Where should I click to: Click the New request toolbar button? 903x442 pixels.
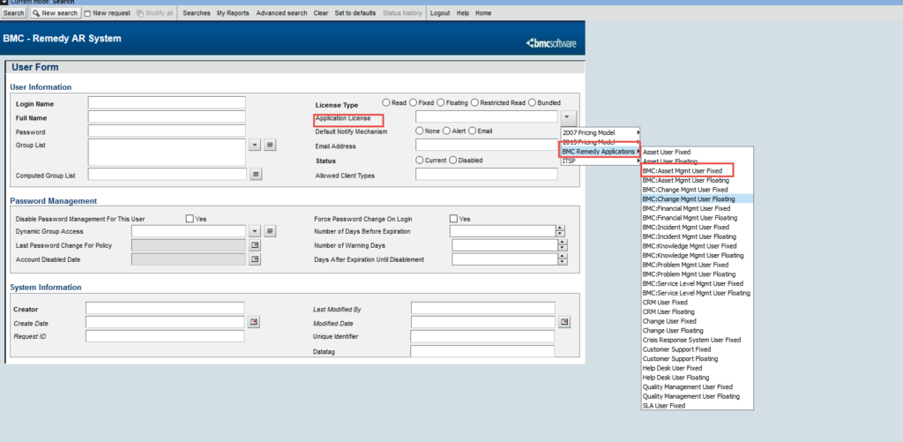pos(107,13)
